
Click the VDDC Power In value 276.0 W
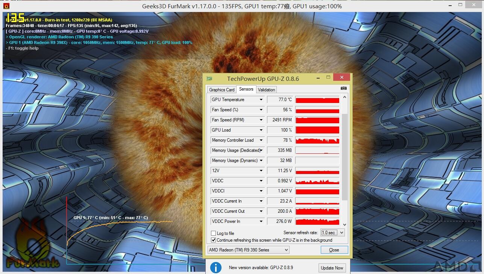pos(280,221)
